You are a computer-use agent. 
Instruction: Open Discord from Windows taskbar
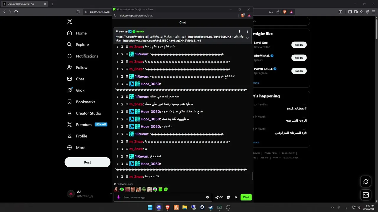pyautogui.click(x=159, y=207)
